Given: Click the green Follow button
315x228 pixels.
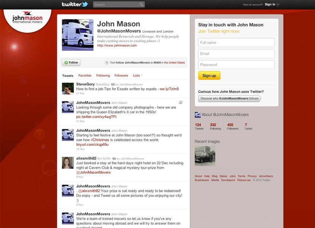Looking at the screenshot, I should coord(71,63).
